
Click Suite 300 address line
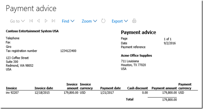click(x=12, y=62)
